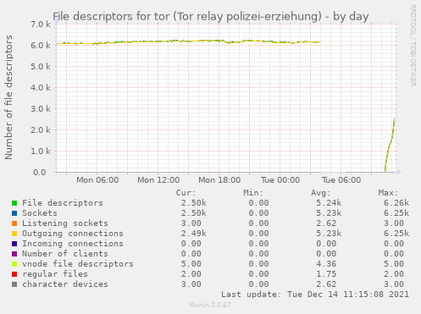Click the 'Mon 18:00' x-axis label
Screen dimensions: 421x314
219,180
